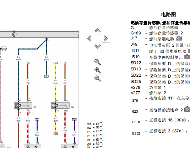The image size is (190, 148).
Task: Click the gn = 绿色 color legend entry
Action: point(95,144)
